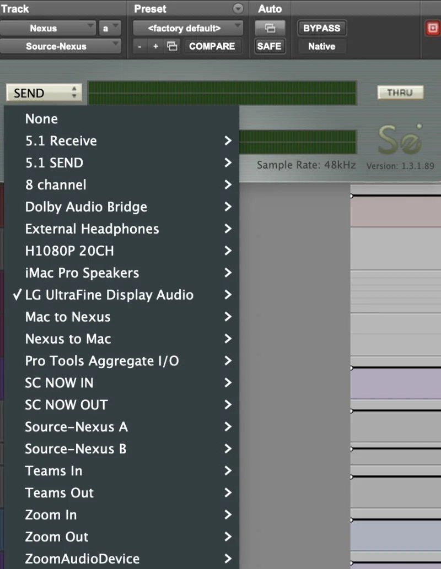
Task: Open the factory default preset dropdown
Action: point(188,28)
